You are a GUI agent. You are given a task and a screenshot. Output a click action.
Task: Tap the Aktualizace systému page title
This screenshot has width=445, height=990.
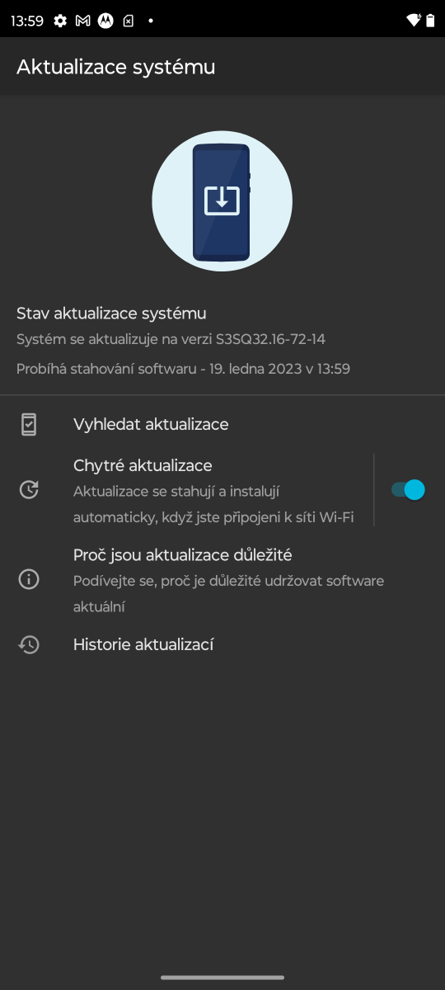click(116, 67)
